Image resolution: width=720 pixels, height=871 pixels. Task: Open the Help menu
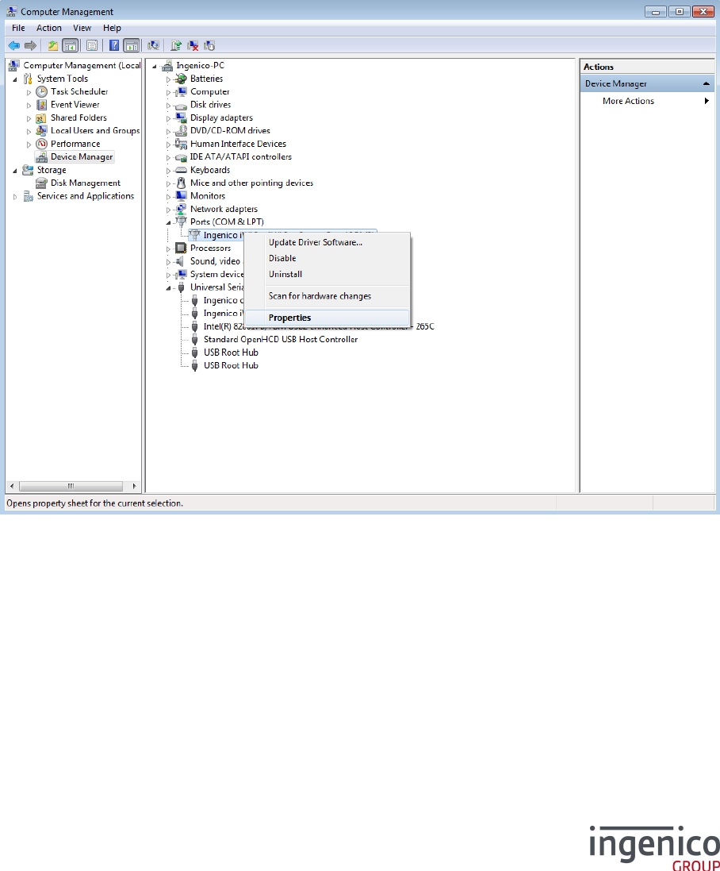point(112,28)
